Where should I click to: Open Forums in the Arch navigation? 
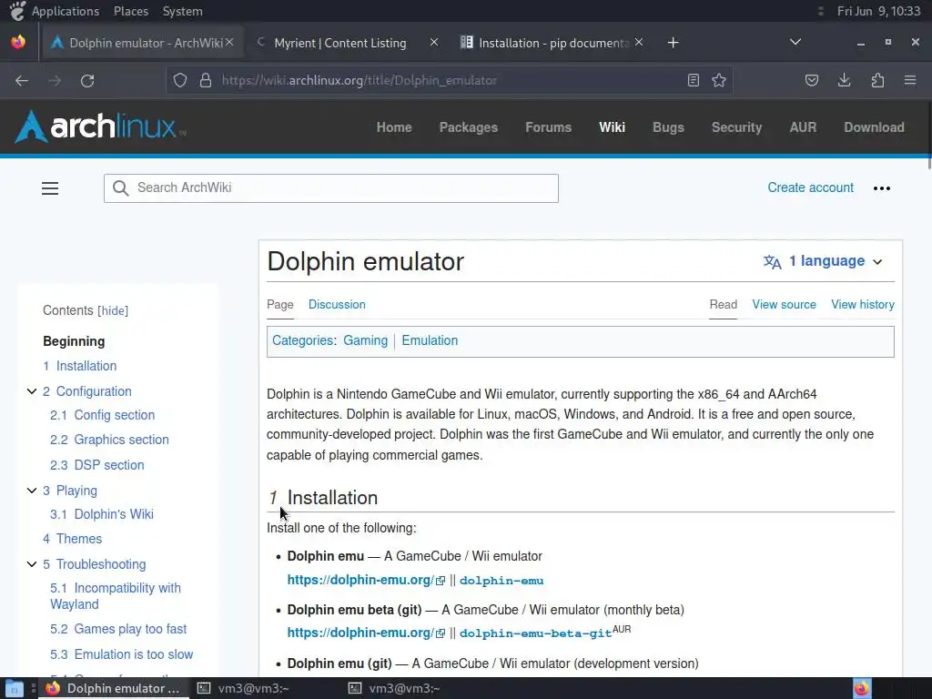tap(548, 127)
